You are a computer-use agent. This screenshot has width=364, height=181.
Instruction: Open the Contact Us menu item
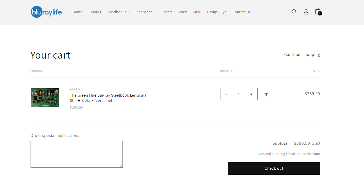point(242,12)
